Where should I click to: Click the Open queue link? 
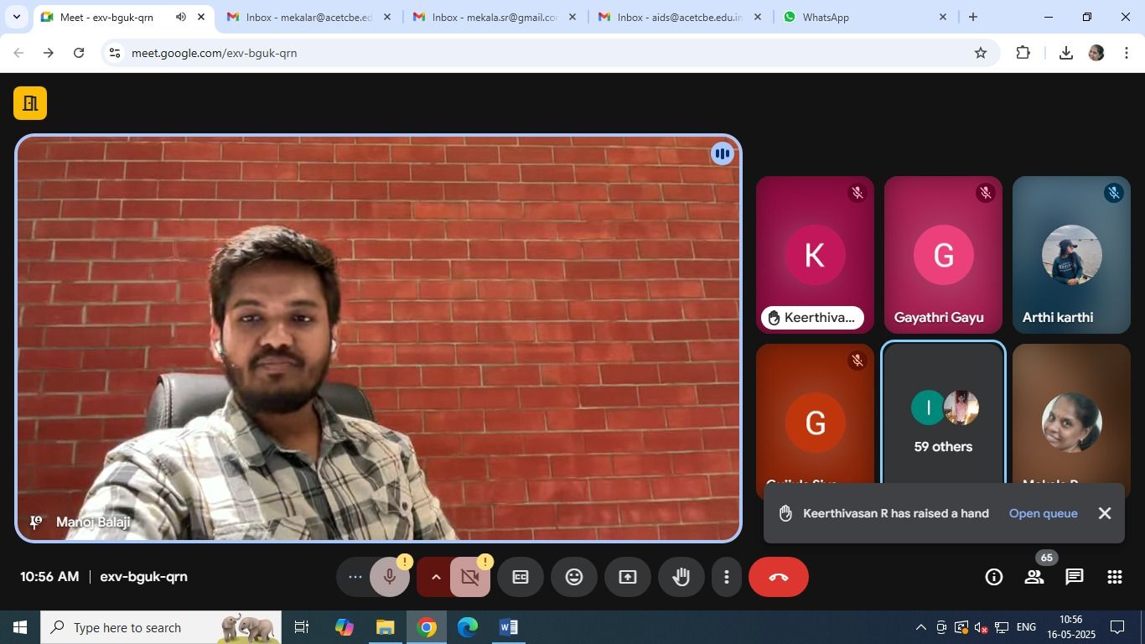(x=1043, y=513)
